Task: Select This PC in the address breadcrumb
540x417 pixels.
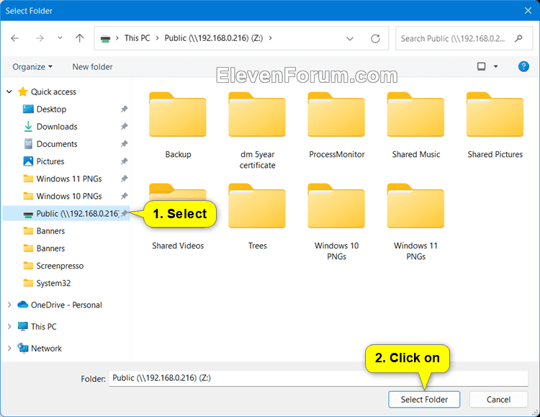Action: tap(137, 38)
